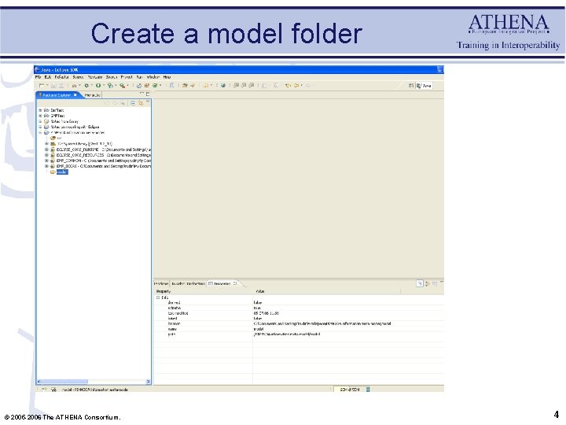Click Package Explorer scrollbar right arrow
Screen dimensions: 566x425
[x=148, y=381]
